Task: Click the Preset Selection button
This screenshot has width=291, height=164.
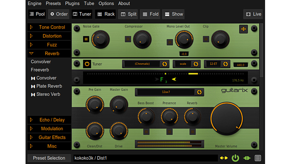Action: pos(49,158)
